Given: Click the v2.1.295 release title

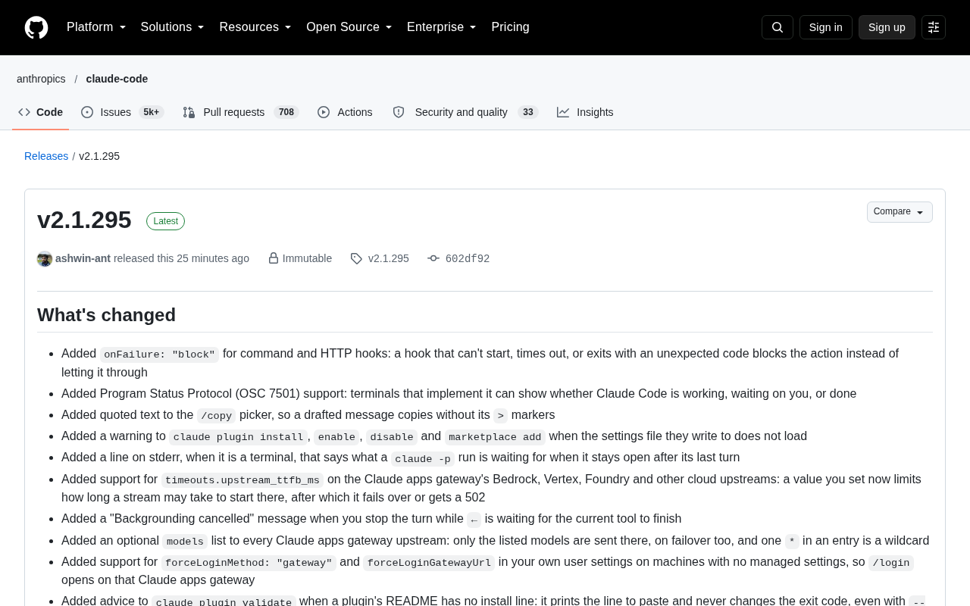Looking at the screenshot, I should (84, 220).
